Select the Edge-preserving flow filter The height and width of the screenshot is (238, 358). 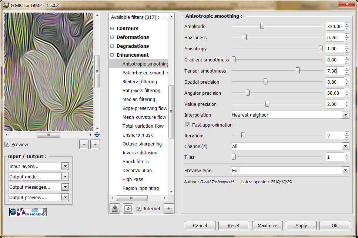click(x=138, y=108)
